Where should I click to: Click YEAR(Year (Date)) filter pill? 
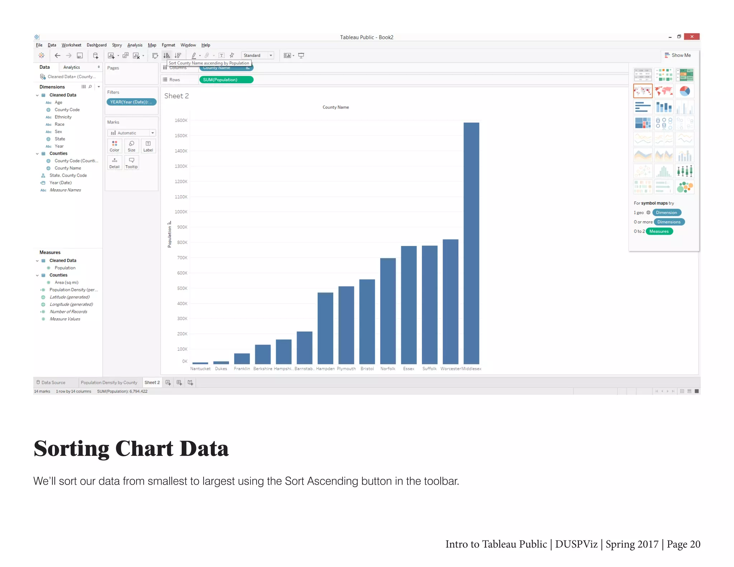pyautogui.click(x=132, y=102)
